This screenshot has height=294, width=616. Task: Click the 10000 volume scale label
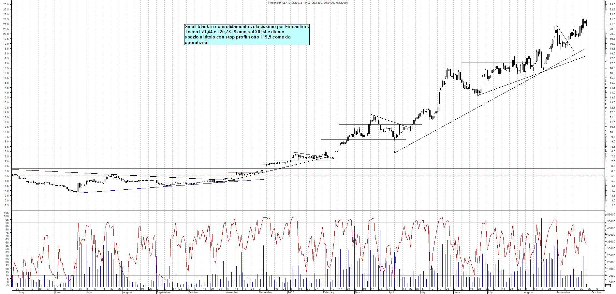coord(611,276)
